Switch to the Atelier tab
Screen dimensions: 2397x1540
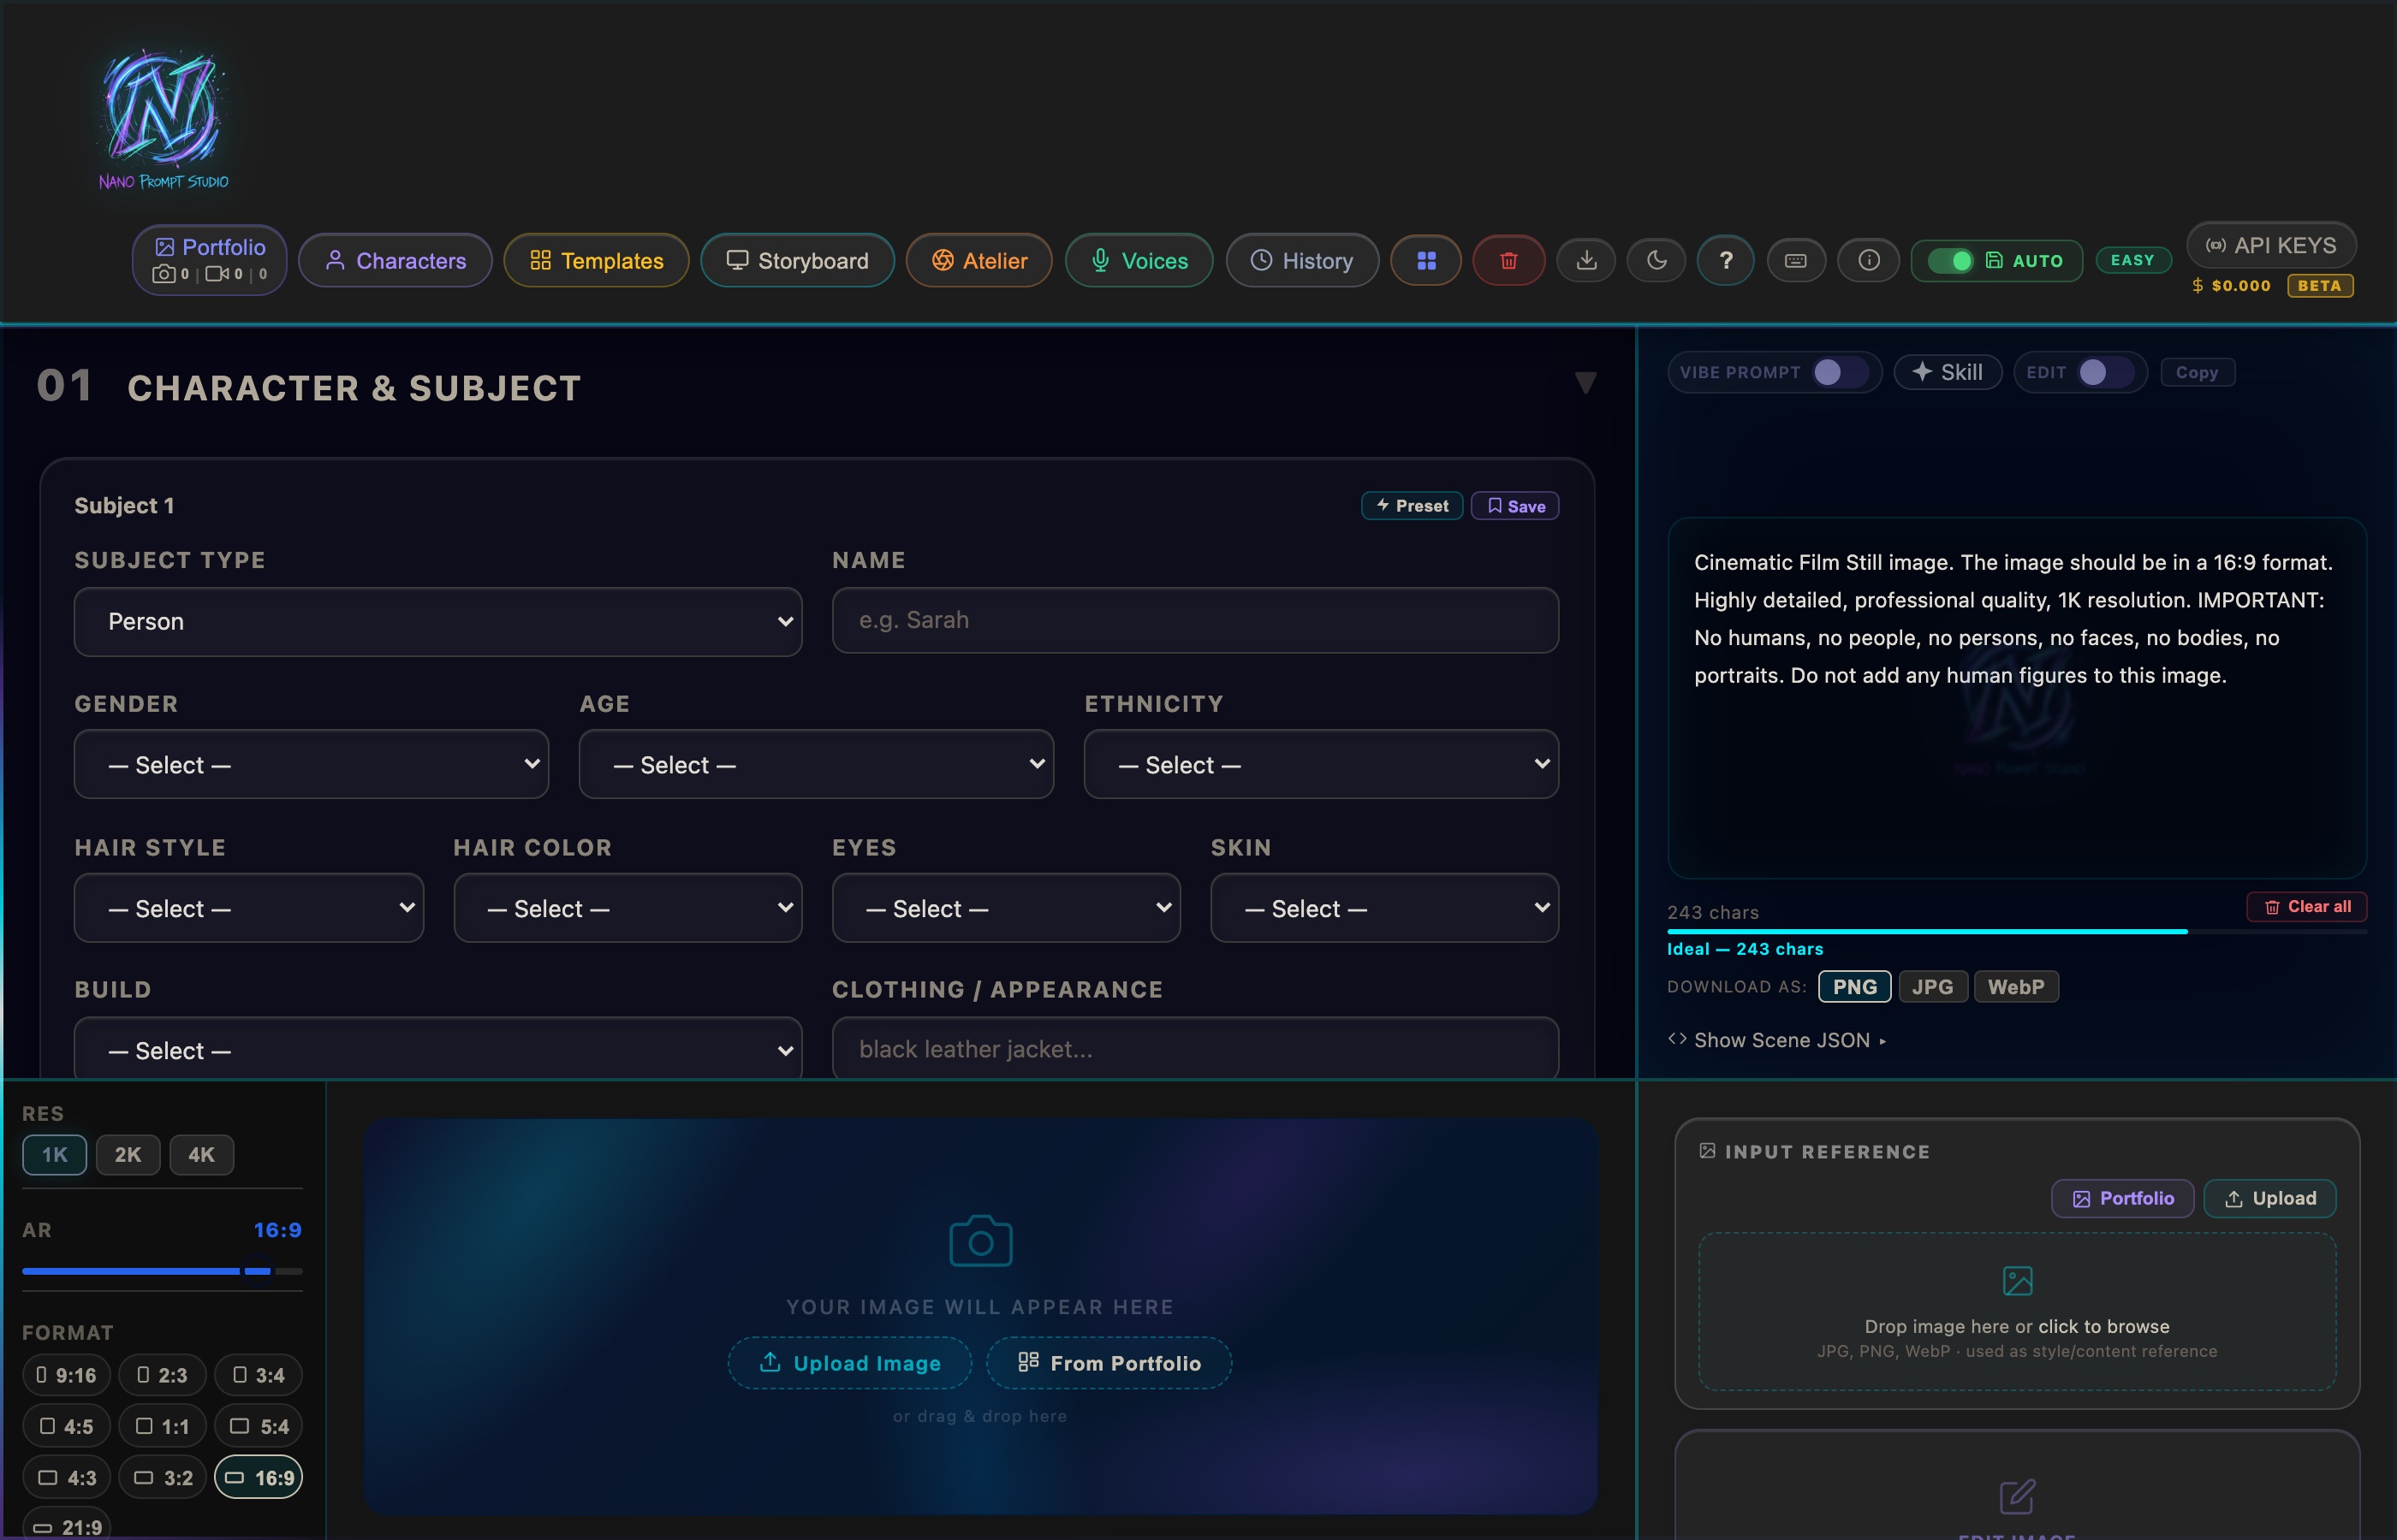tap(978, 260)
